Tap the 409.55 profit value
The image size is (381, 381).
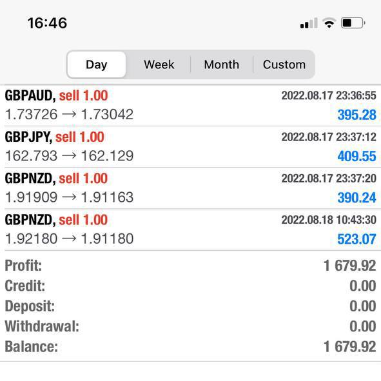pyautogui.click(x=357, y=156)
